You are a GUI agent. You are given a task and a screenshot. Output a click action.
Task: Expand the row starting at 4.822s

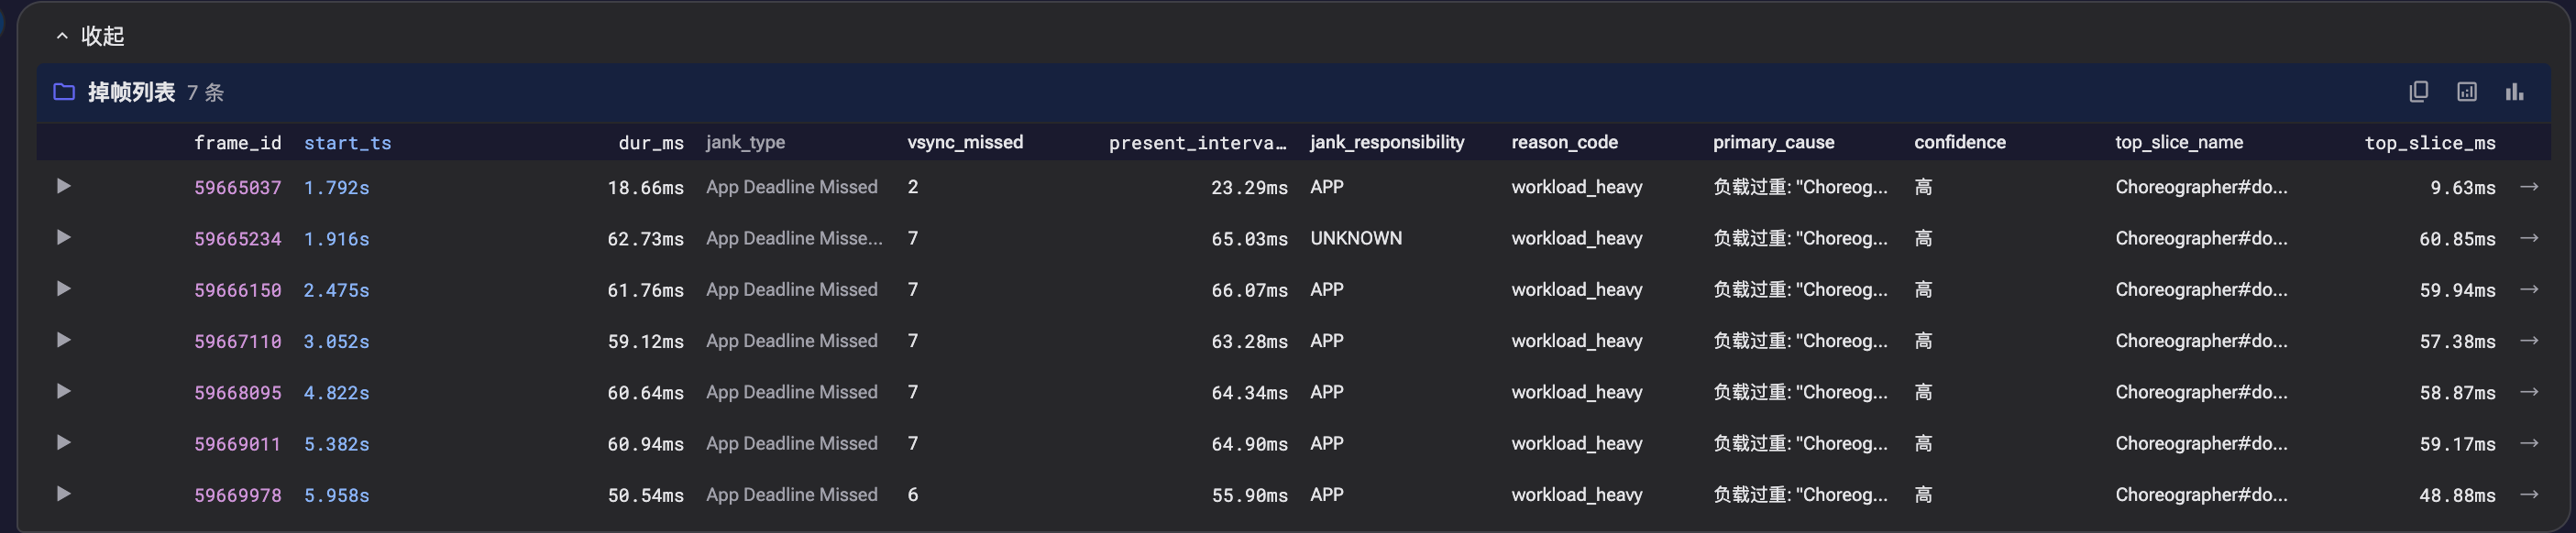[x=63, y=391]
